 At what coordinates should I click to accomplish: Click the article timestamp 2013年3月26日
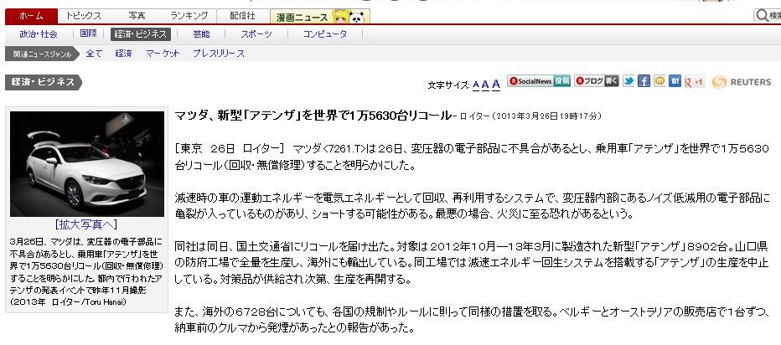pyautogui.click(x=546, y=116)
